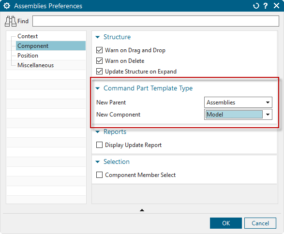Viewport: 284px width, 234px height.
Task: Select Miscellaneous in the category tree
Action: click(x=35, y=65)
